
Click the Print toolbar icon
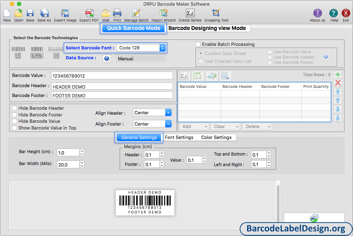pos(117,13)
